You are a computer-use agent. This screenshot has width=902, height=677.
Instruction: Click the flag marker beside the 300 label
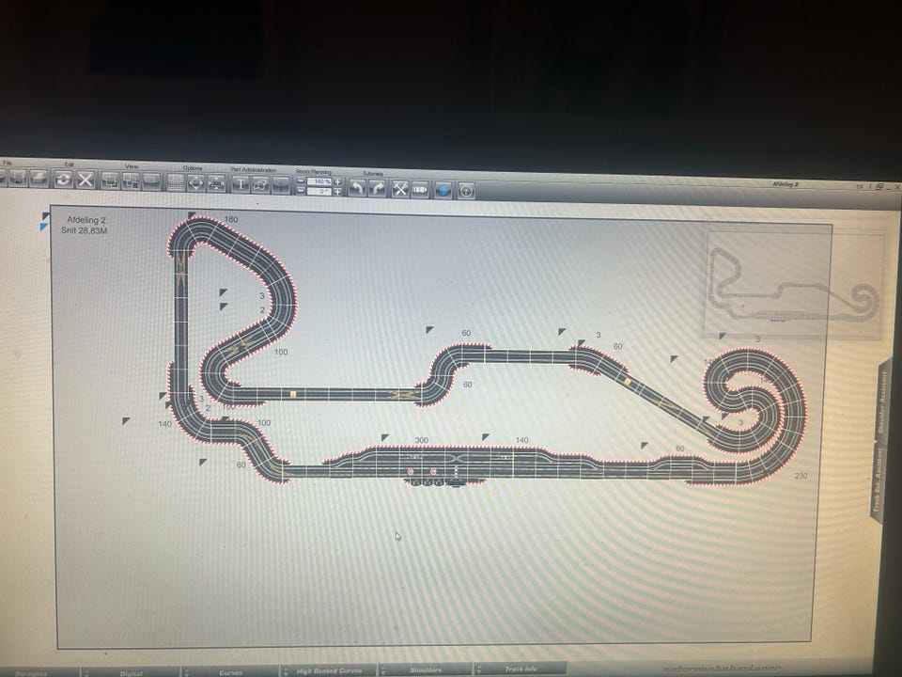(385, 438)
